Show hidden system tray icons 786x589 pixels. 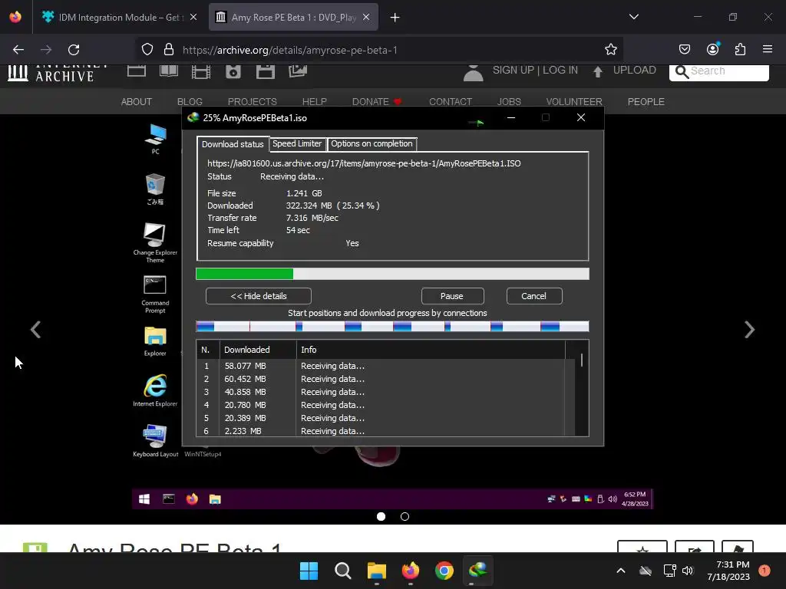pos(620,571)
